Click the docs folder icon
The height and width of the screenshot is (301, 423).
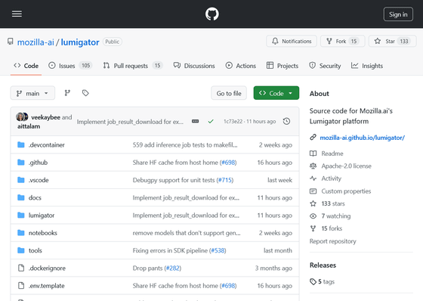21,197
